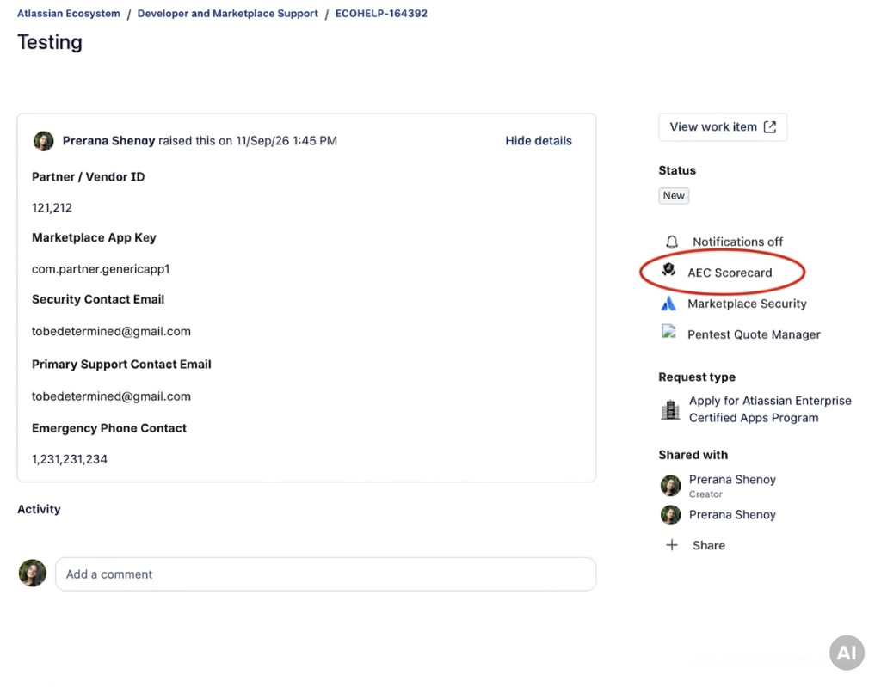Click the raised date 11/Sep/26 1:45 PM

click(x=286, y=141)
